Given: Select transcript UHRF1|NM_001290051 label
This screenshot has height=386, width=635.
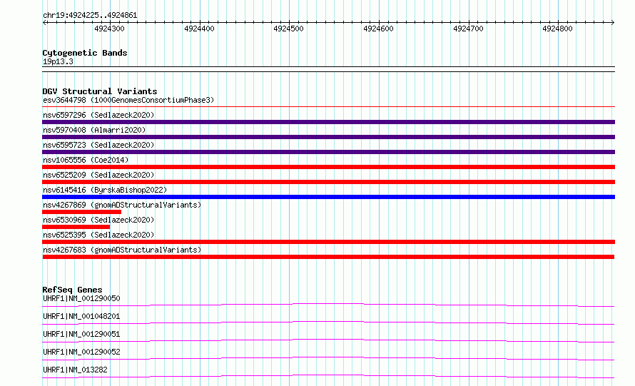Looking at the screenshot, I should click(x=81, y=334).
